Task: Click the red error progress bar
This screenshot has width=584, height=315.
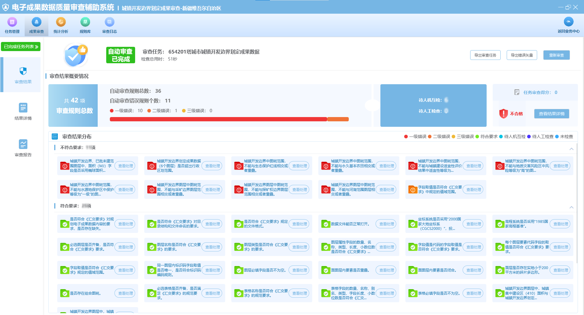Action: coord(218,119)
